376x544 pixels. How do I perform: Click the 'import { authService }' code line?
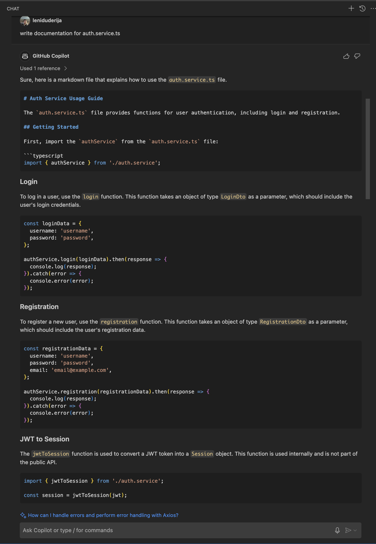click(x=92, y=163)
